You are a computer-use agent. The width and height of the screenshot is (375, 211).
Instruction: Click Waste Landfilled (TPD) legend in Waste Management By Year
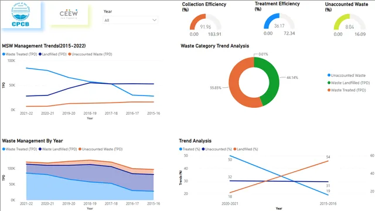point(57,149)
